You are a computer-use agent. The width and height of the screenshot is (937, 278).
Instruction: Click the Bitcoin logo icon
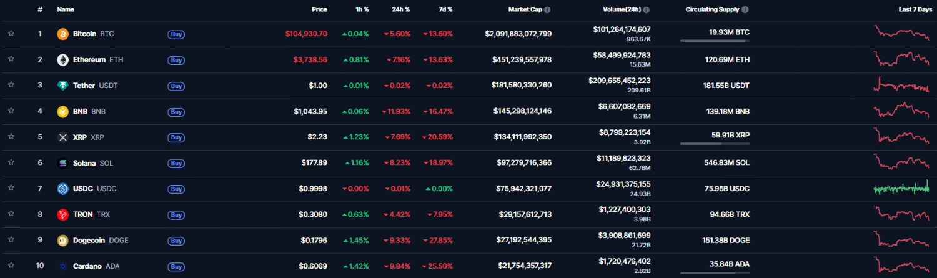tap(62, 34)
